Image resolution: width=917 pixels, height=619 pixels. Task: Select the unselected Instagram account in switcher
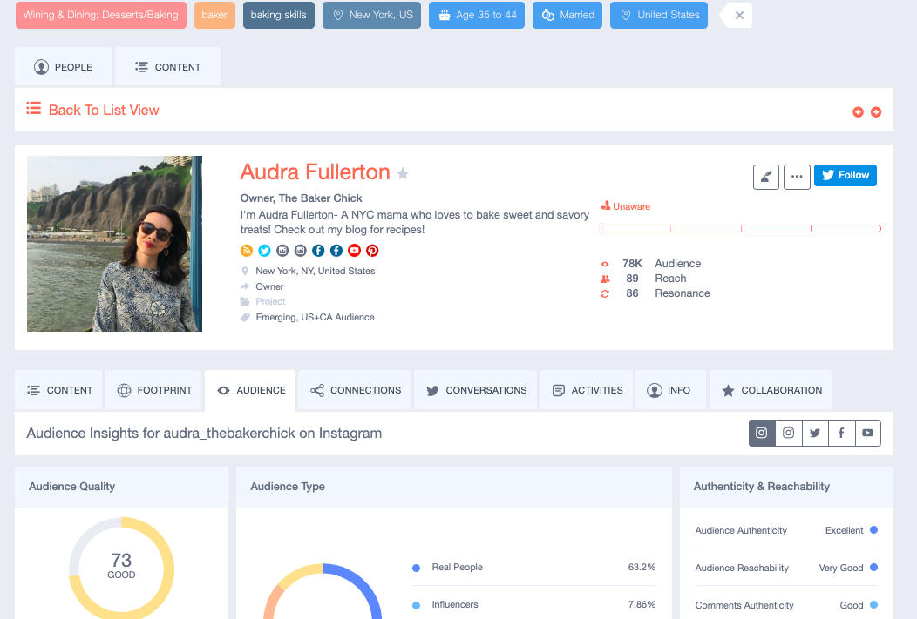pos(788,433)
